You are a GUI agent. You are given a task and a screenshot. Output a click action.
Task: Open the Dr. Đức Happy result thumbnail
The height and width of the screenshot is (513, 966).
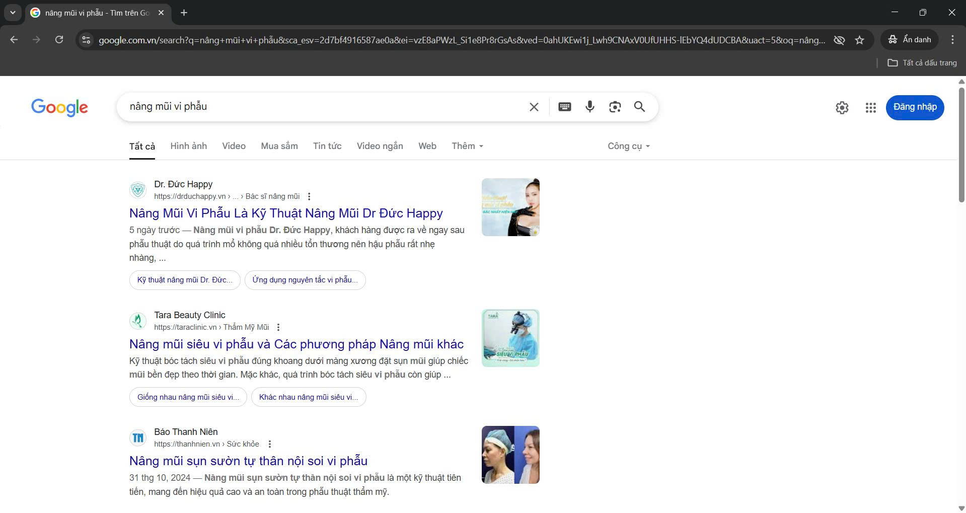click(x=510, y=207)
